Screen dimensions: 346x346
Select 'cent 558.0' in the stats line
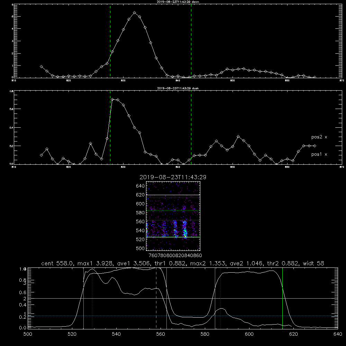[x=58, y=263]
